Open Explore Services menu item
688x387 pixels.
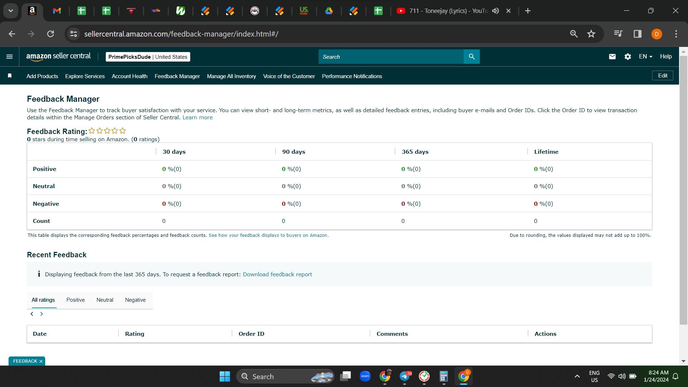(x=85, y=76)
